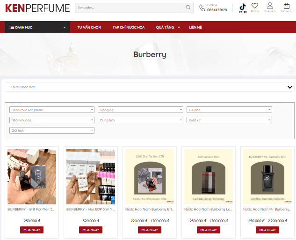Open Mr. Burberry EDP thumbnail
Viewport: 296px width, 240px height.
(x=267, y=177)
